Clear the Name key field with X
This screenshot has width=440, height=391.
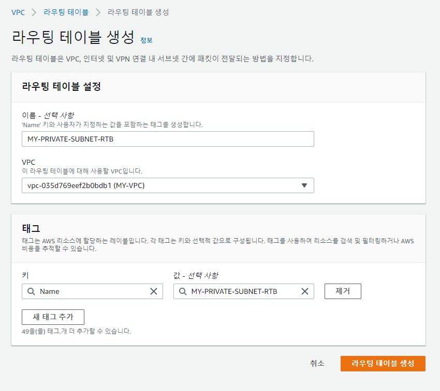point(154,291)
